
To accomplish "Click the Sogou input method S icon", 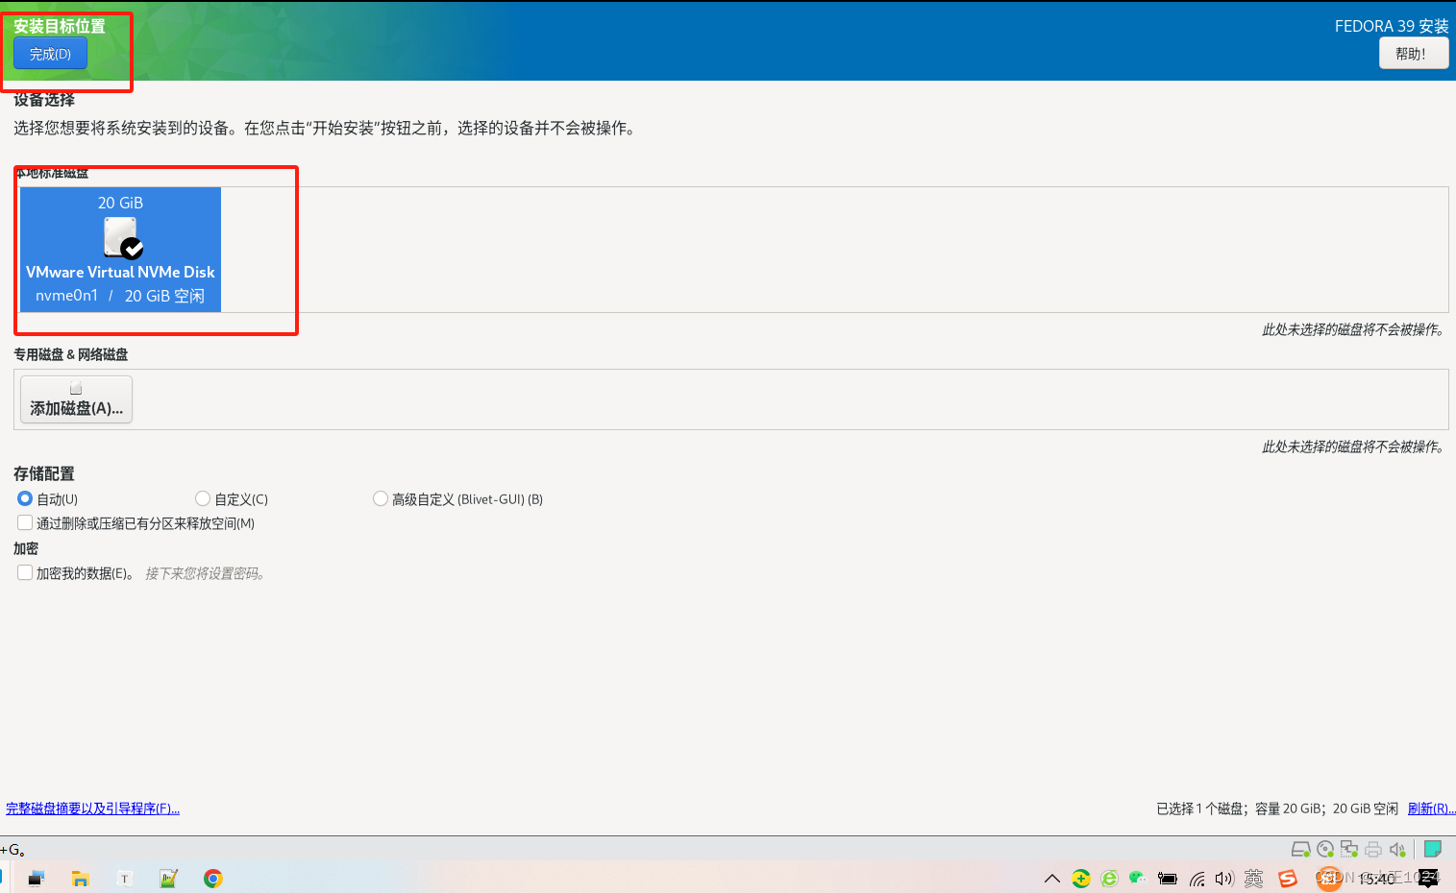I will [1288, 878].
